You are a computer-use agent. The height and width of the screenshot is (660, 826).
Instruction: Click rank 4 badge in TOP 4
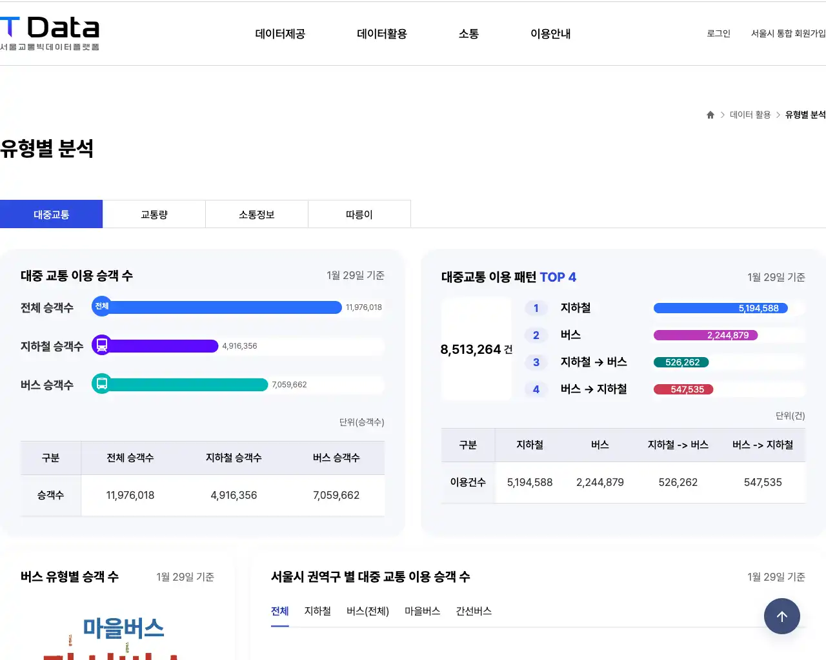click(x=536, y=389)
